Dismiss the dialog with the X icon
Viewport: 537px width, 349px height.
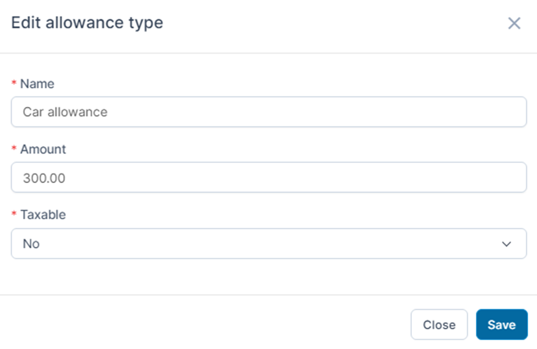tap(514, 23)
